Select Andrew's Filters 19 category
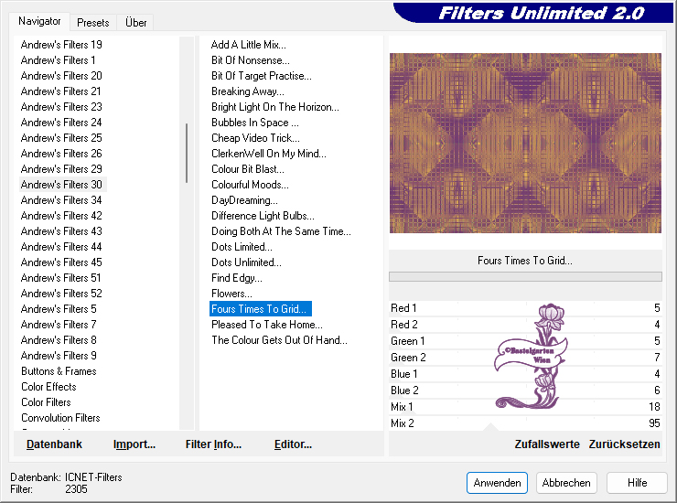The width and height of the screenshot is (677, 503). click(x=61, y=45)
